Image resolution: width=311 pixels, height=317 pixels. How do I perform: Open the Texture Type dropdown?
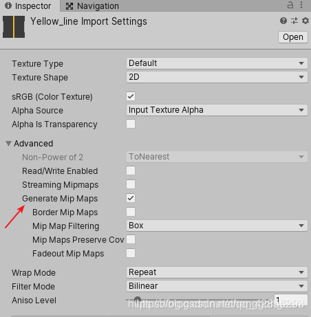pos(217,63)
